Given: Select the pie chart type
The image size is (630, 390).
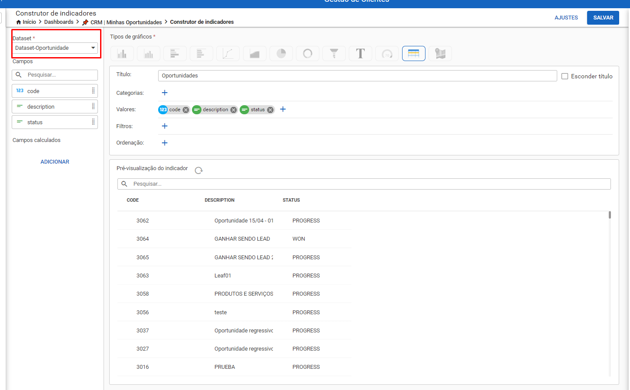Looking at the screenshot, I should pos(281,54).
